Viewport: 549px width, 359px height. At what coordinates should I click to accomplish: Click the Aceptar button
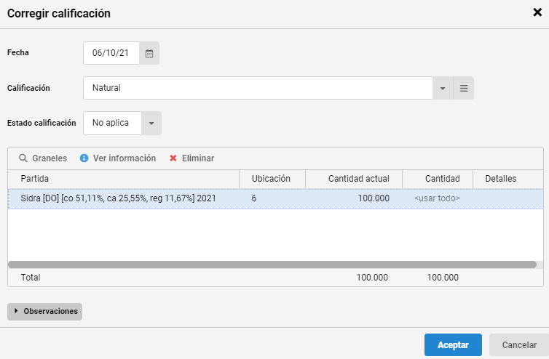(453, 345)
